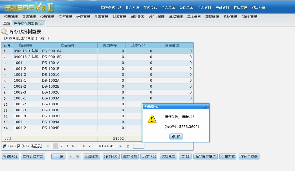Go to next page with the arrow icon
The image size is (295, 171).
coord(121,146)
